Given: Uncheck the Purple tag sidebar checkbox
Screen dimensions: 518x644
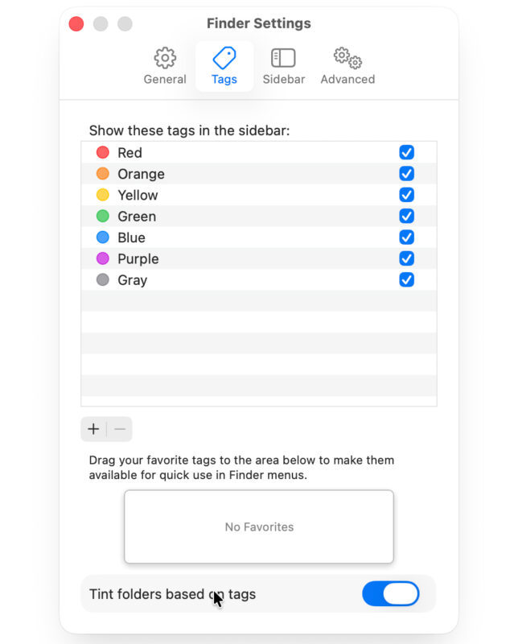Looking at the screenshot, I should pyautogui.click(x=407, y=259).
